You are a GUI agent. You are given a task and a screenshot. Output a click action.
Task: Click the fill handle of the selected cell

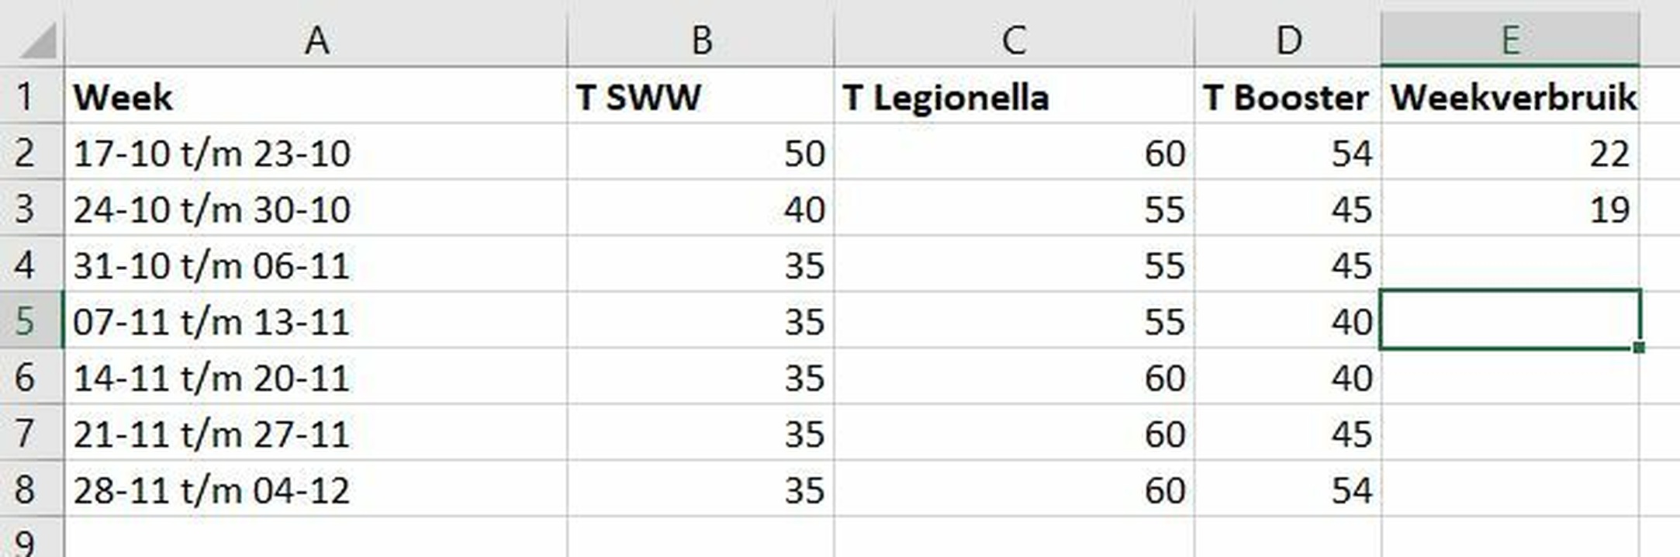(1638, 348)
